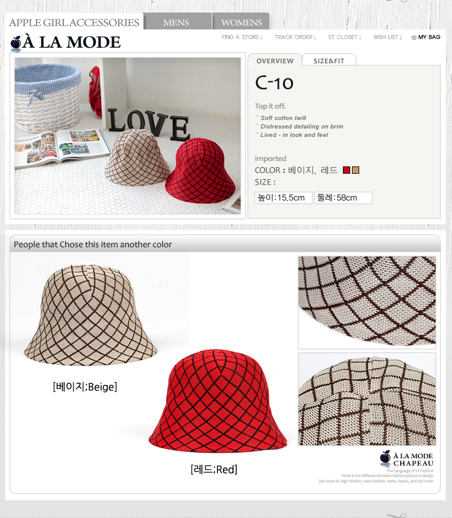Open the SIZE&FIT tab
Viewport: 452px width, 518px height.
[329, 61]
